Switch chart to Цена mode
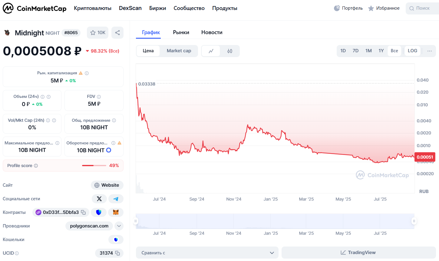This screenshot has height=261, width=439. click(x=148, y=51)
